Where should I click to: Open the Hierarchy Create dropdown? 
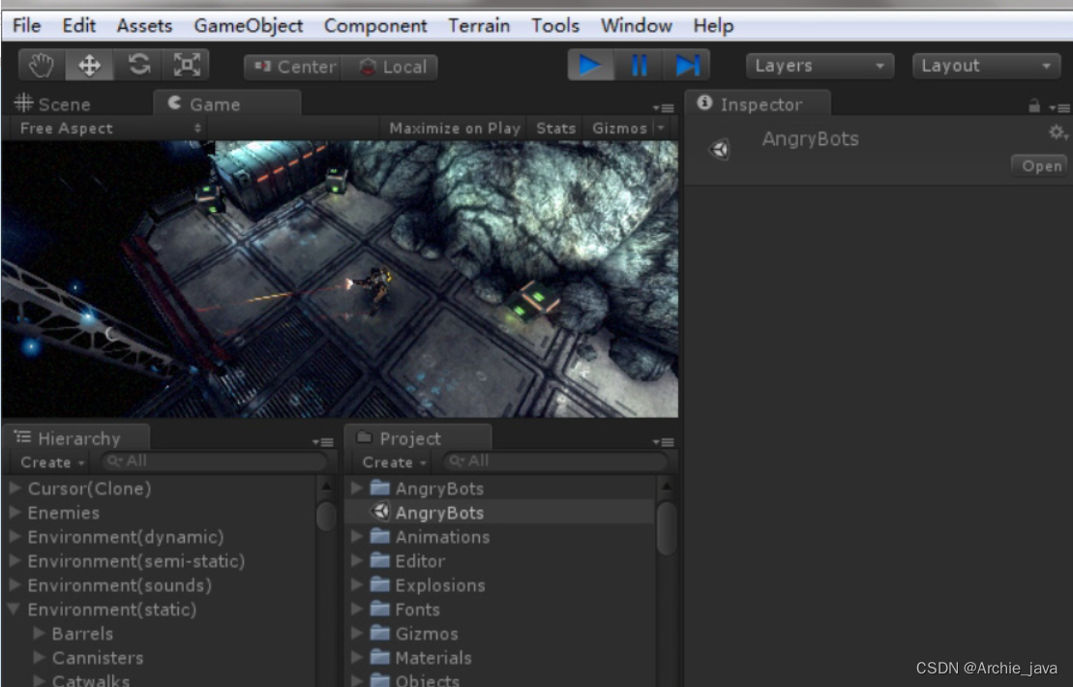[52, 463]
